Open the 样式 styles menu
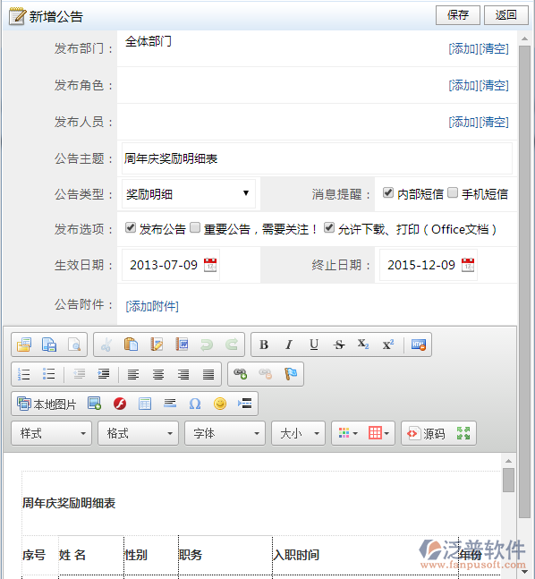 click(x=51, y=433)
